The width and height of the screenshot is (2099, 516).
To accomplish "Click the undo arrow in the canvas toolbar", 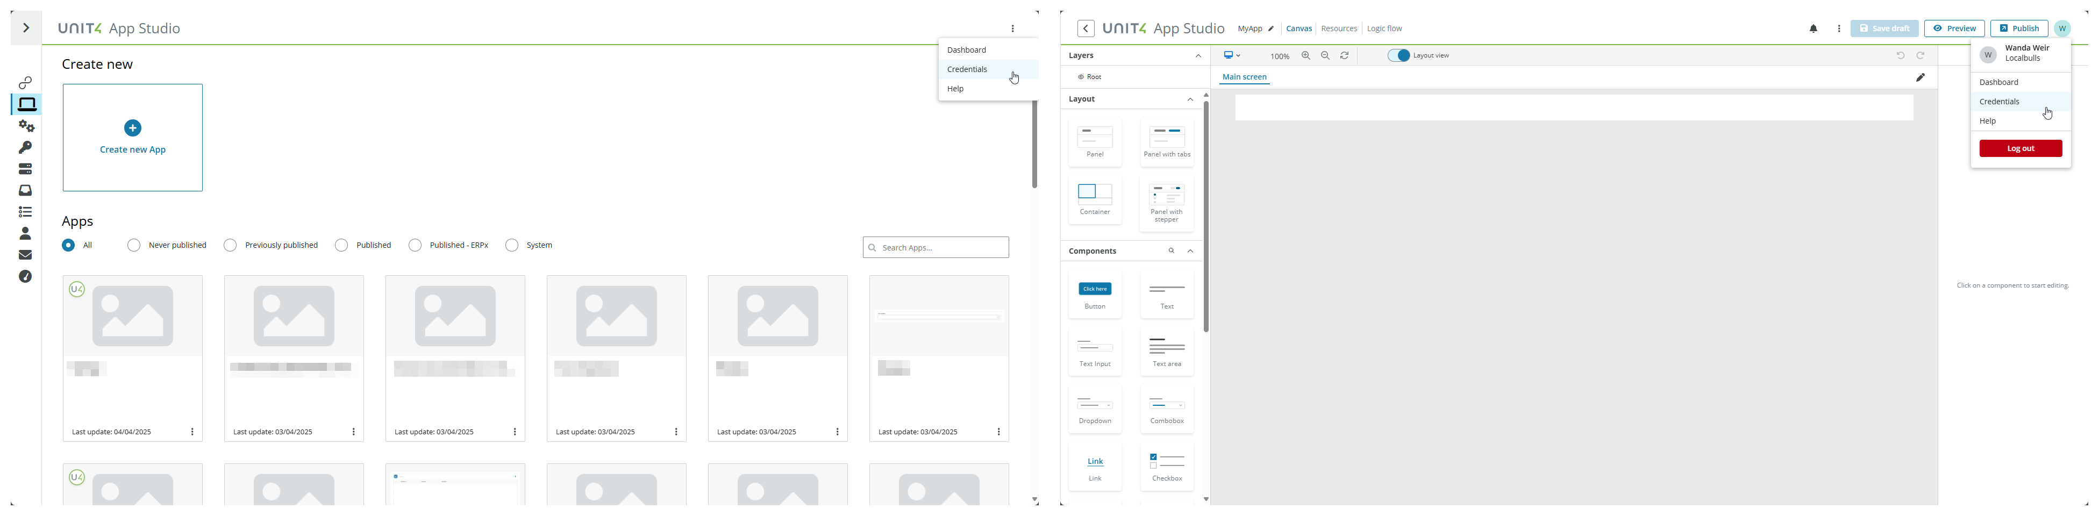I will pyautogui.click(x=1900, y=55).
